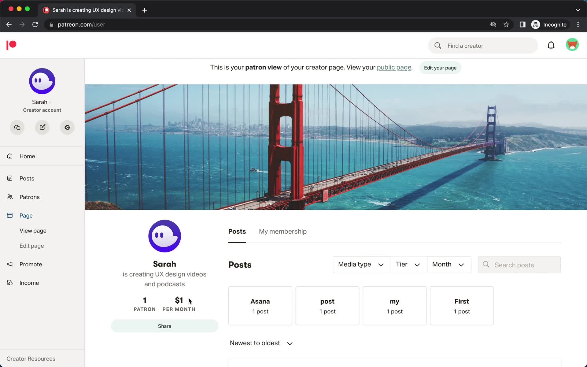Click the Promote megaphone icon
The height and width of the screenshot is (367, 587).
coord(10,264)
